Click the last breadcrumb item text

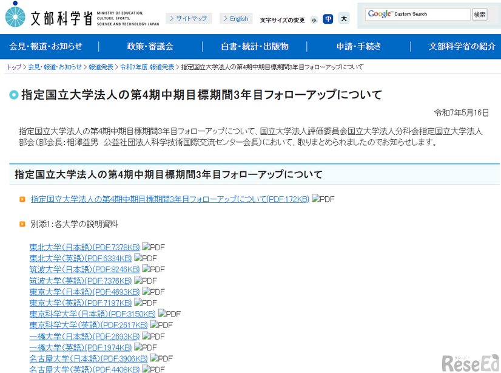tap(272, 67)
